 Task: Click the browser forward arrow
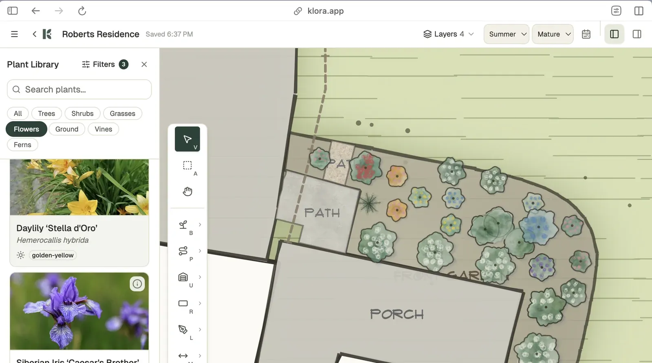[x=59, y=11]
